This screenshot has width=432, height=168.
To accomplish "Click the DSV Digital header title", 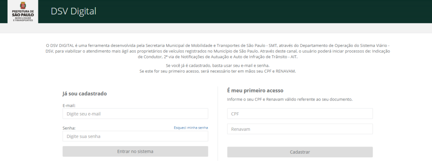I will coord(73,11).
